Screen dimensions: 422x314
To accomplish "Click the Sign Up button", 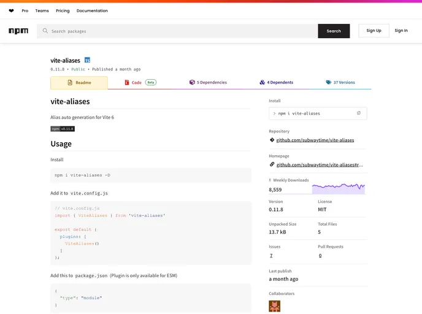I will click(x=374, y=31).
